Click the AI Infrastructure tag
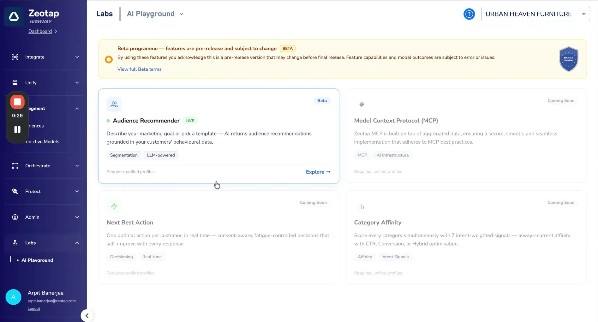The image size is (598, 322). pyautogui.click(x=392, y=155)
